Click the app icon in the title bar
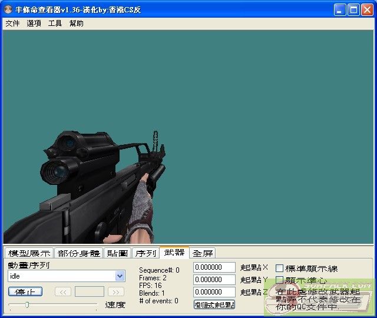Viewport: 377px width, 318px height. (x=8, y=9)
